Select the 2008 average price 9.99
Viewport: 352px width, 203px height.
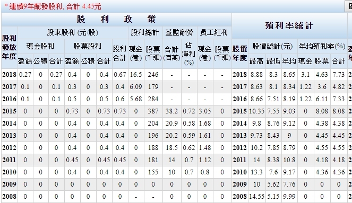[289, 197]
